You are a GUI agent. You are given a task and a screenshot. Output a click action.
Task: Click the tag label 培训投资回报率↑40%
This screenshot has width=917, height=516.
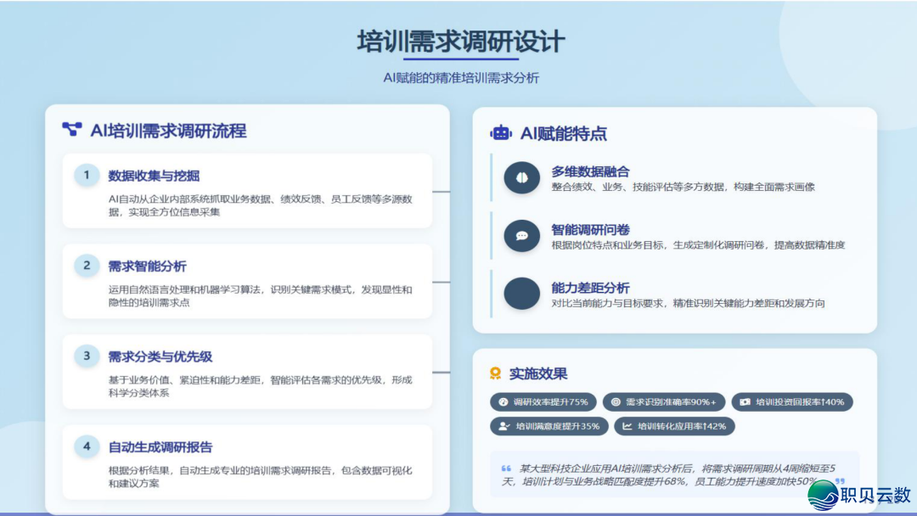800,402
